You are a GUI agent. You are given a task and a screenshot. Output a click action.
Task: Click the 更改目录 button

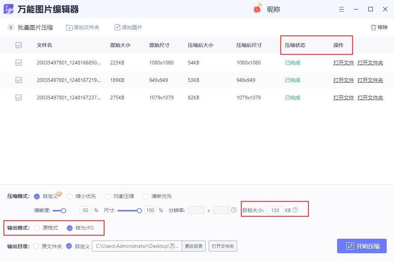tap(194, 246)
